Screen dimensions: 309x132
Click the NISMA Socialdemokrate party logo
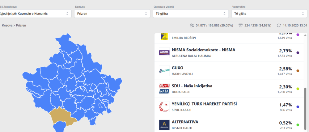coord(164,53)
